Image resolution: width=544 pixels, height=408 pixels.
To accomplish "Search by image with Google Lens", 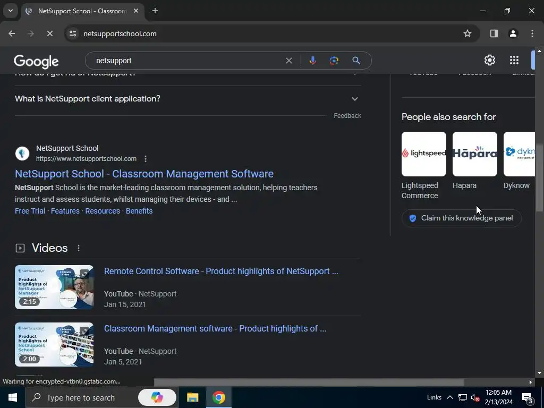I will click(x=334, y=61).
